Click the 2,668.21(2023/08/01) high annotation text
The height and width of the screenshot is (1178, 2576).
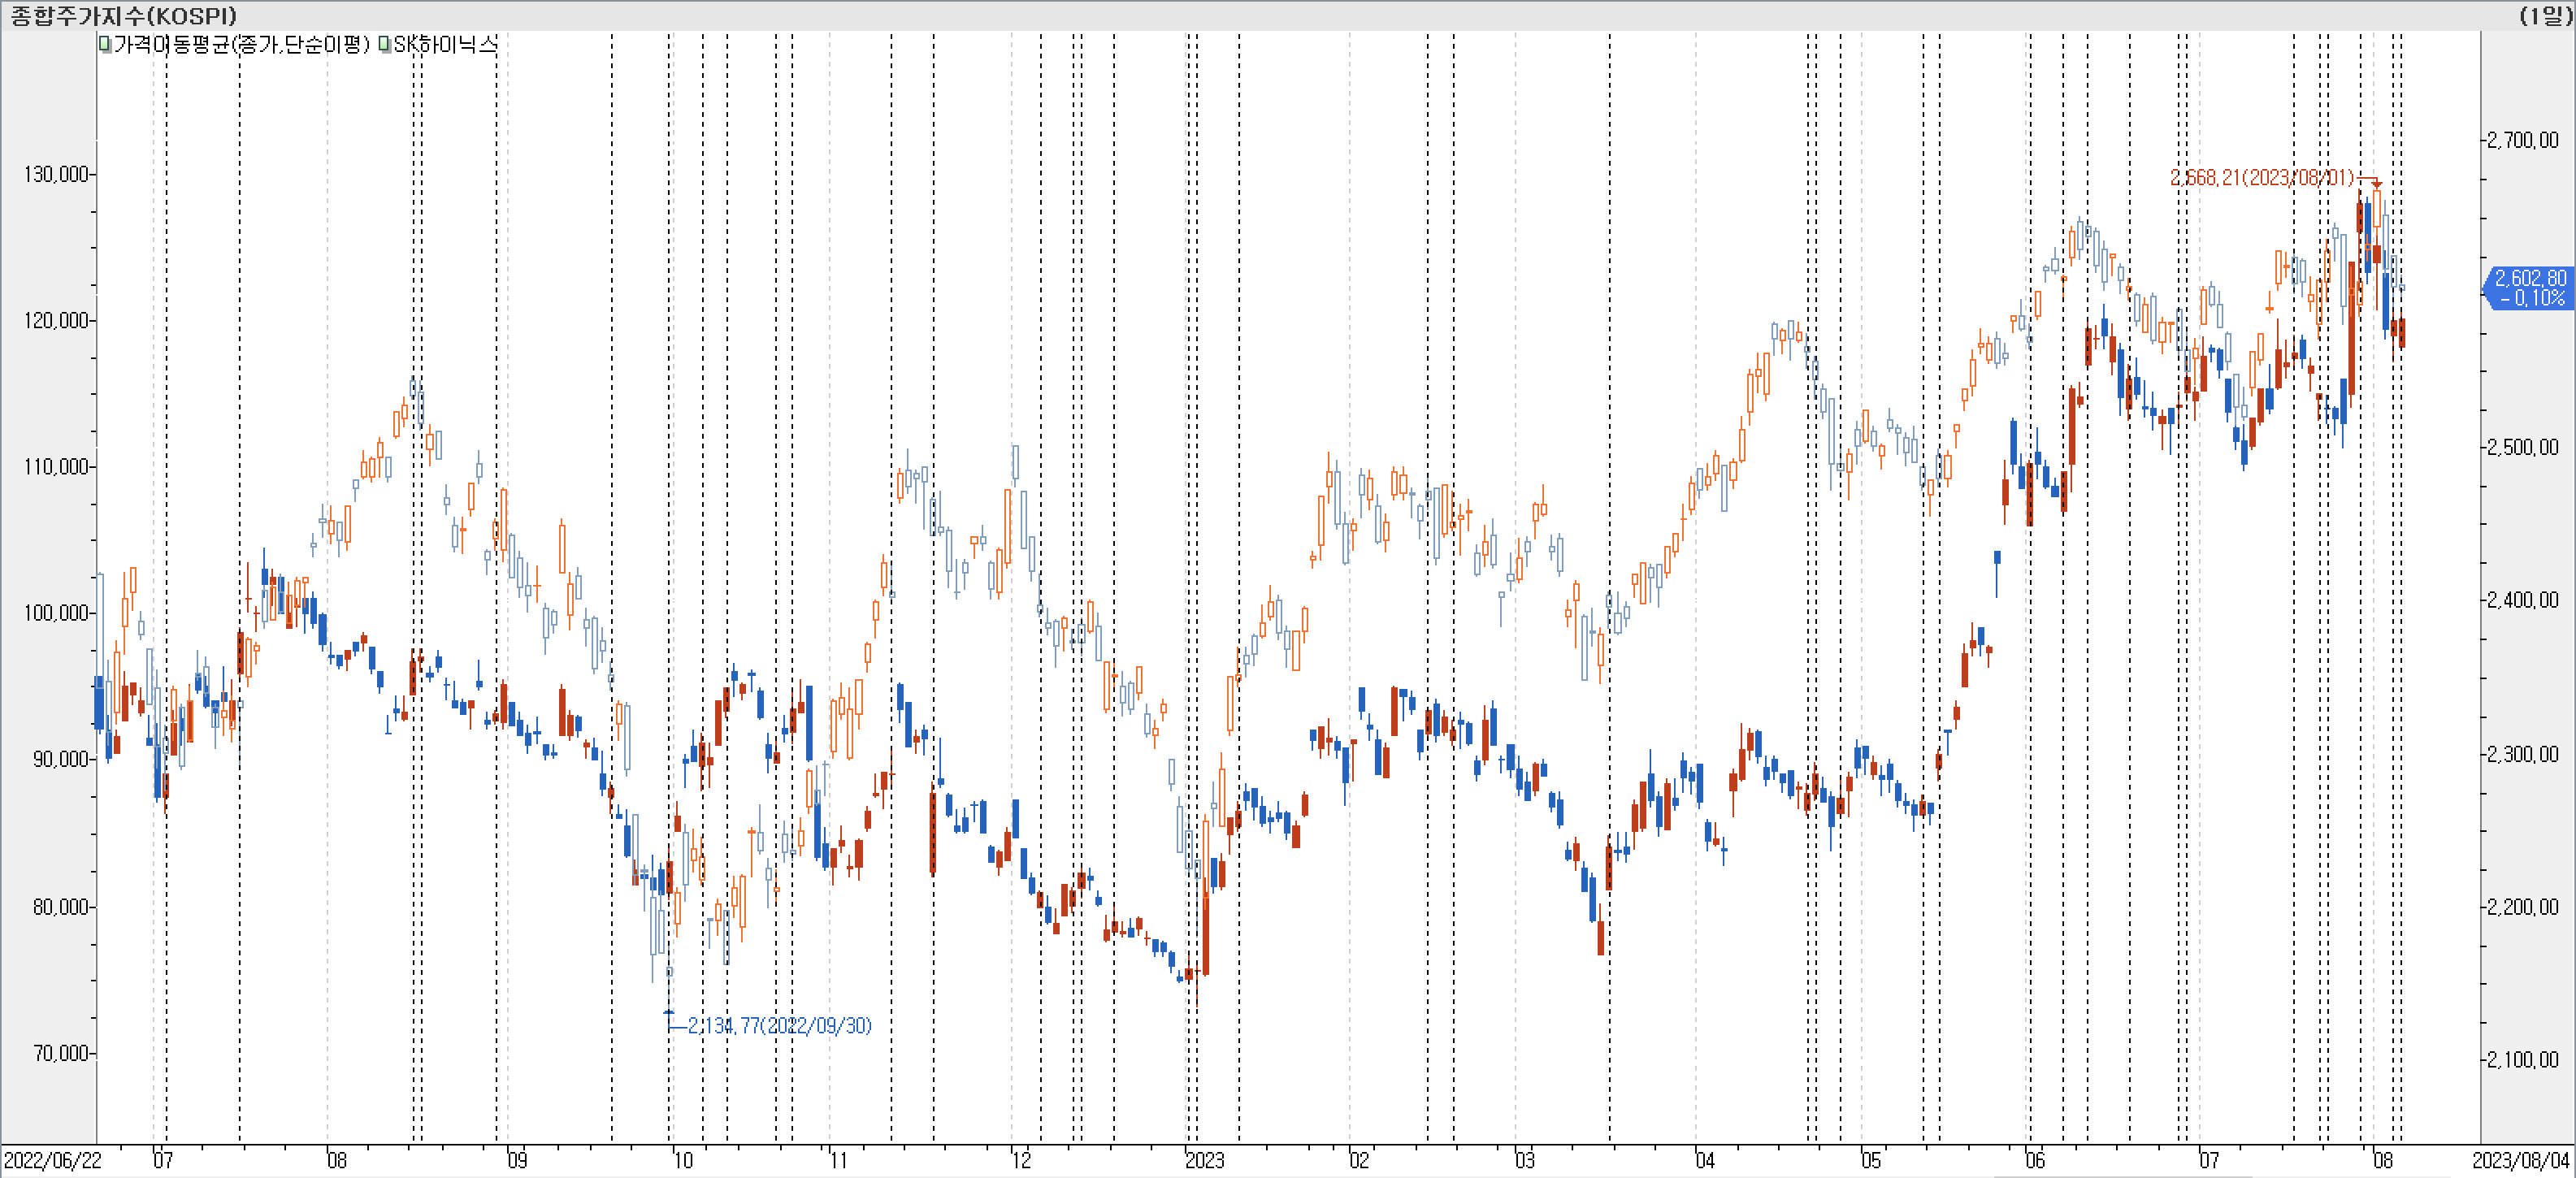[2261, 178]
